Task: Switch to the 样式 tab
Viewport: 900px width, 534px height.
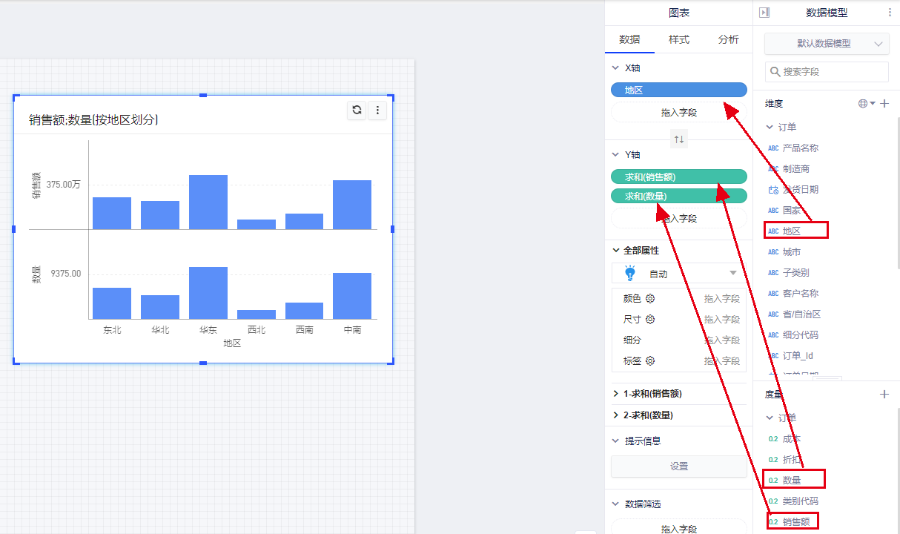Action: click(679, 40)
